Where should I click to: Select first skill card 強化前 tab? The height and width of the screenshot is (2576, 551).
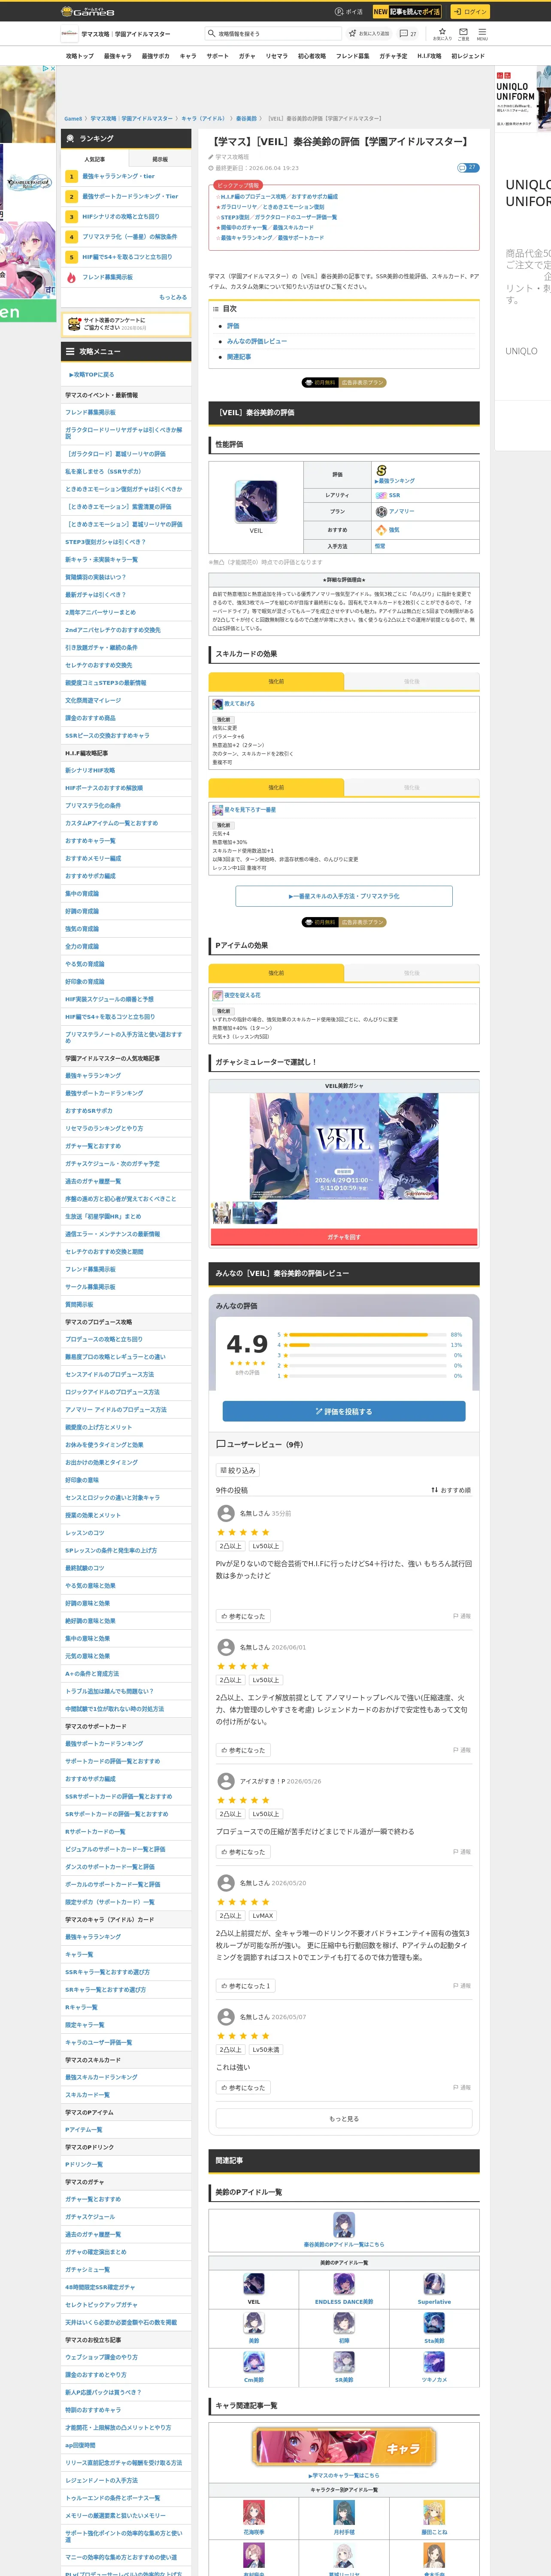pyautogui.click(x=276, y=681)
